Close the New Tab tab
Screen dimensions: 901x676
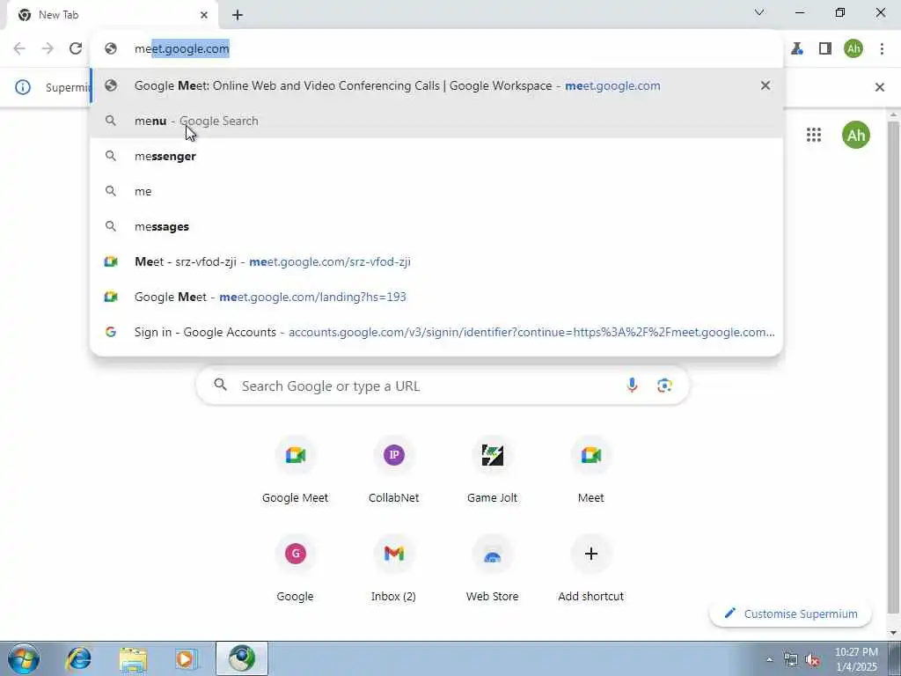click(204, 15)
